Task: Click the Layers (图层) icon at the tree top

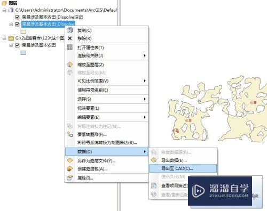Action: tap(4, 3)
